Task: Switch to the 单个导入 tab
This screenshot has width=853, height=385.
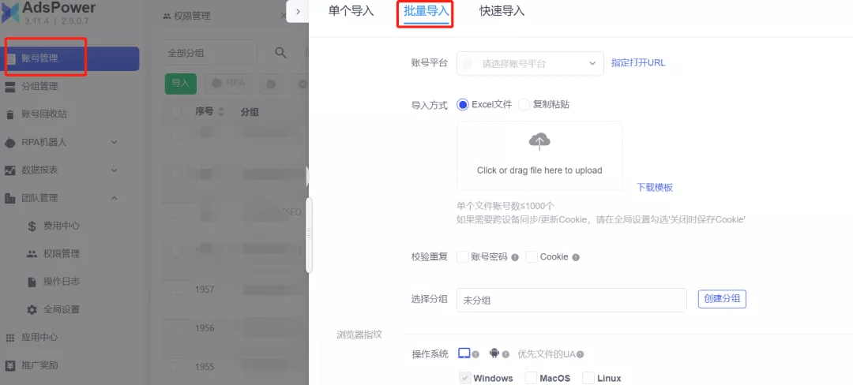Action: coord(351,11)
